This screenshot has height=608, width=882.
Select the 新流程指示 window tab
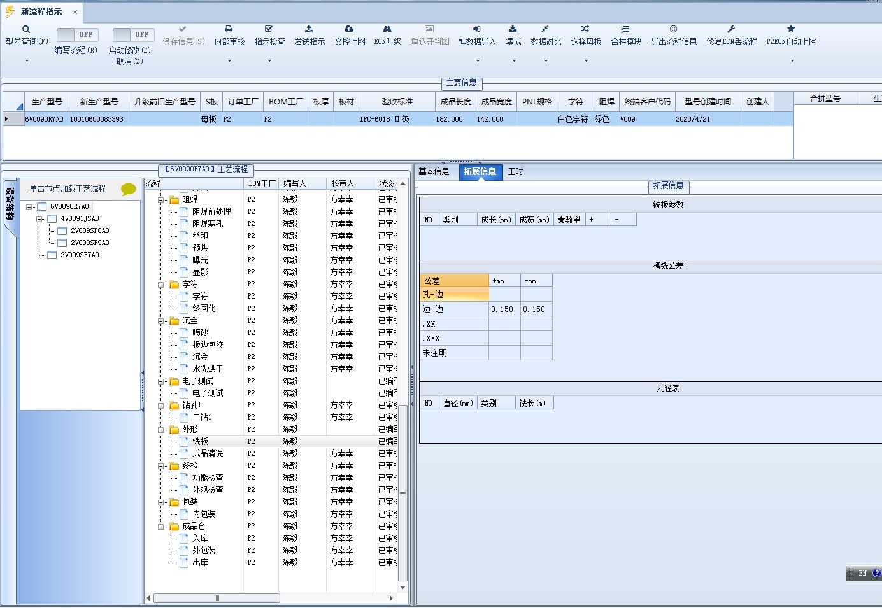pyautogui.click(x=41, y=11)
